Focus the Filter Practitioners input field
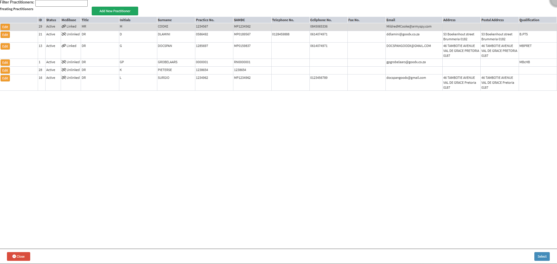The height and width of the screenshot is (264, 557). (x=62, y=3)
